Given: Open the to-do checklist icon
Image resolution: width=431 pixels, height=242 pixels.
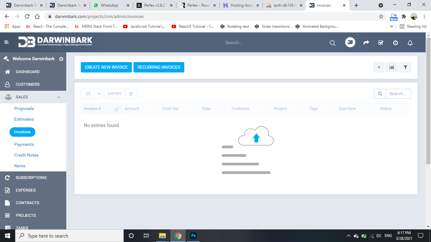Looking at the screenshot, I should point(381,43).
